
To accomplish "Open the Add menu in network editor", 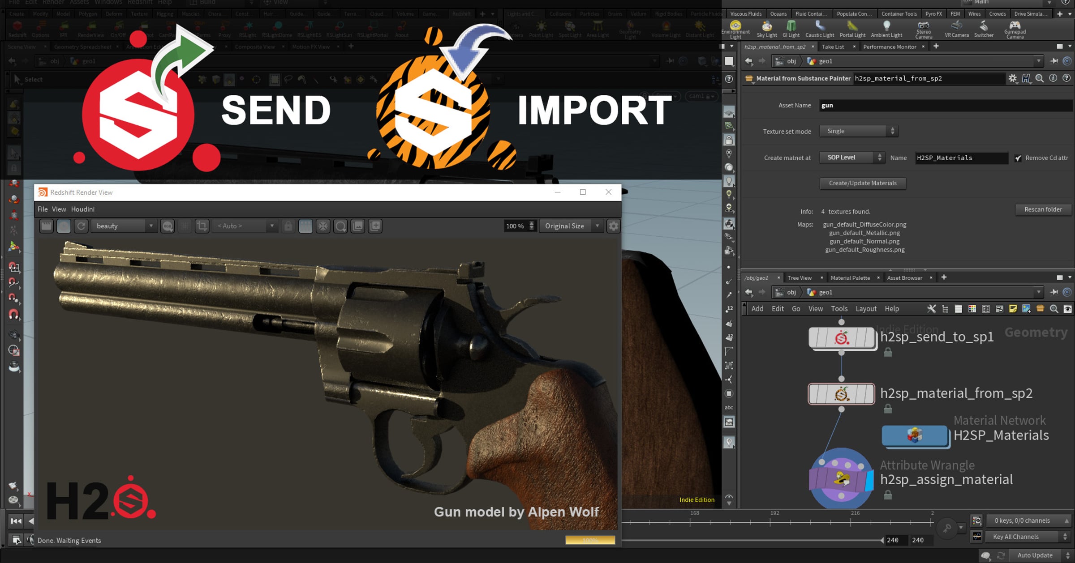I will [757, 309].
